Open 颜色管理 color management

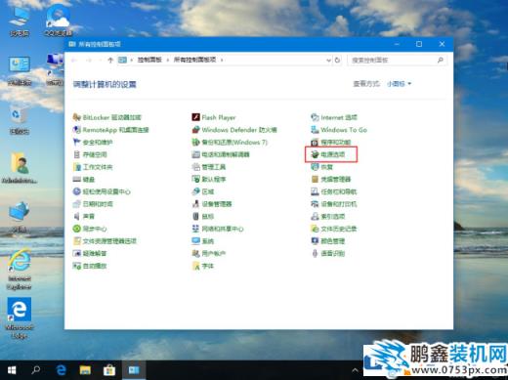point(328,241)
